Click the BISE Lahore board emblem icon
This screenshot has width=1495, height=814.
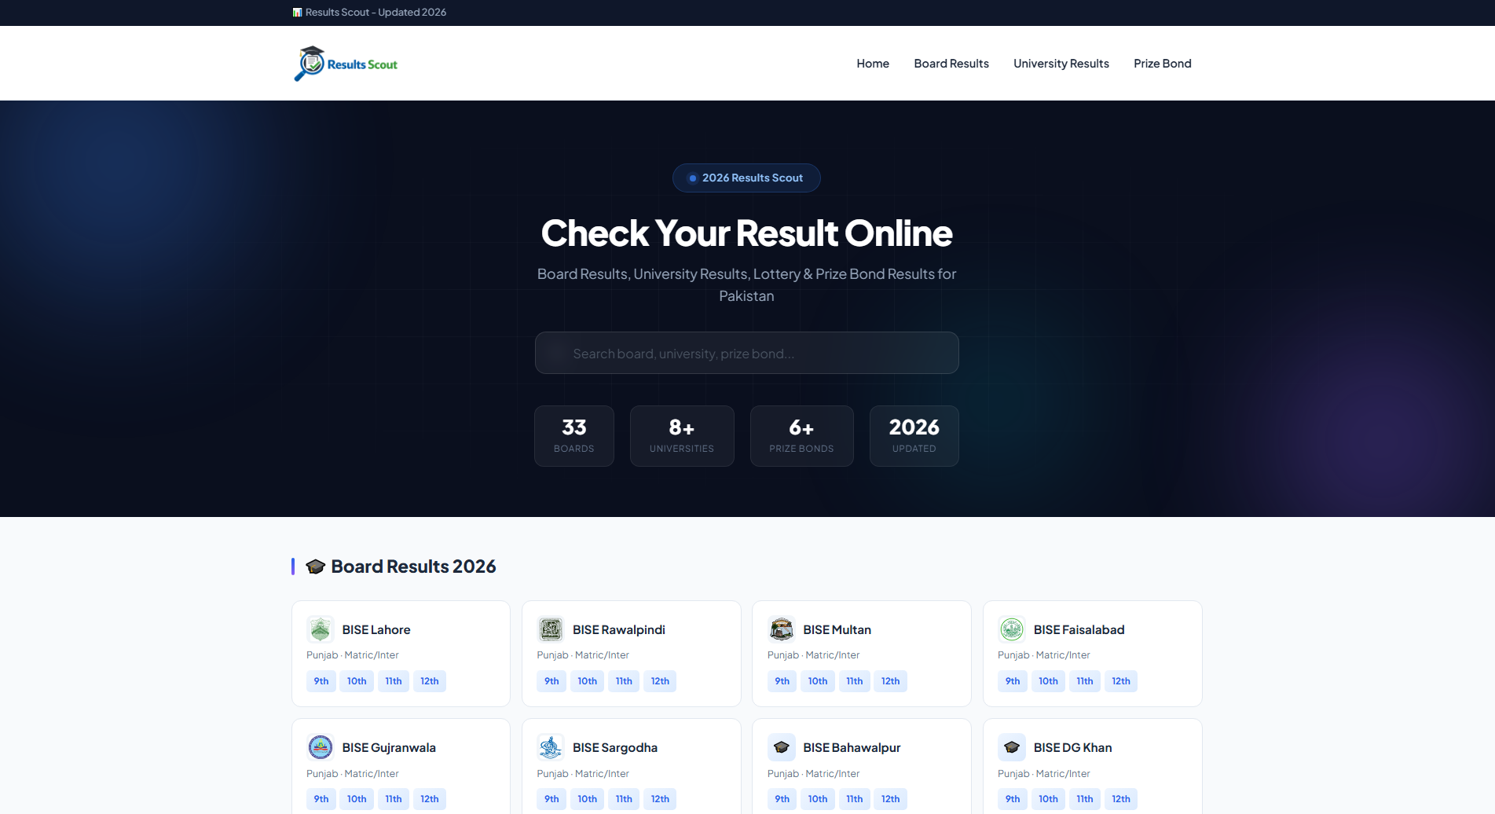(x=321, y=629)
